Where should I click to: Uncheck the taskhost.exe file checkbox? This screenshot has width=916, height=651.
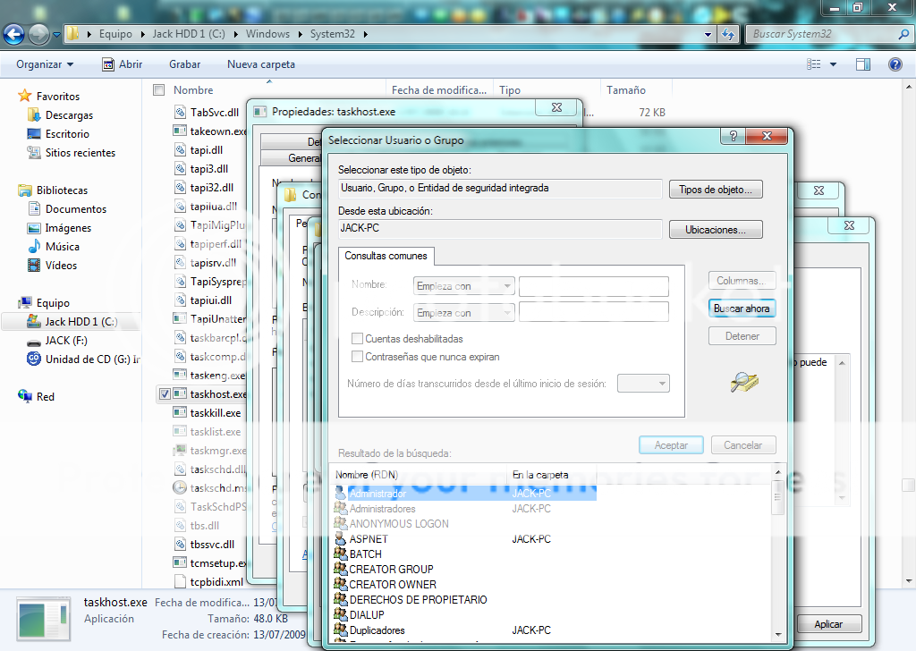165,394
